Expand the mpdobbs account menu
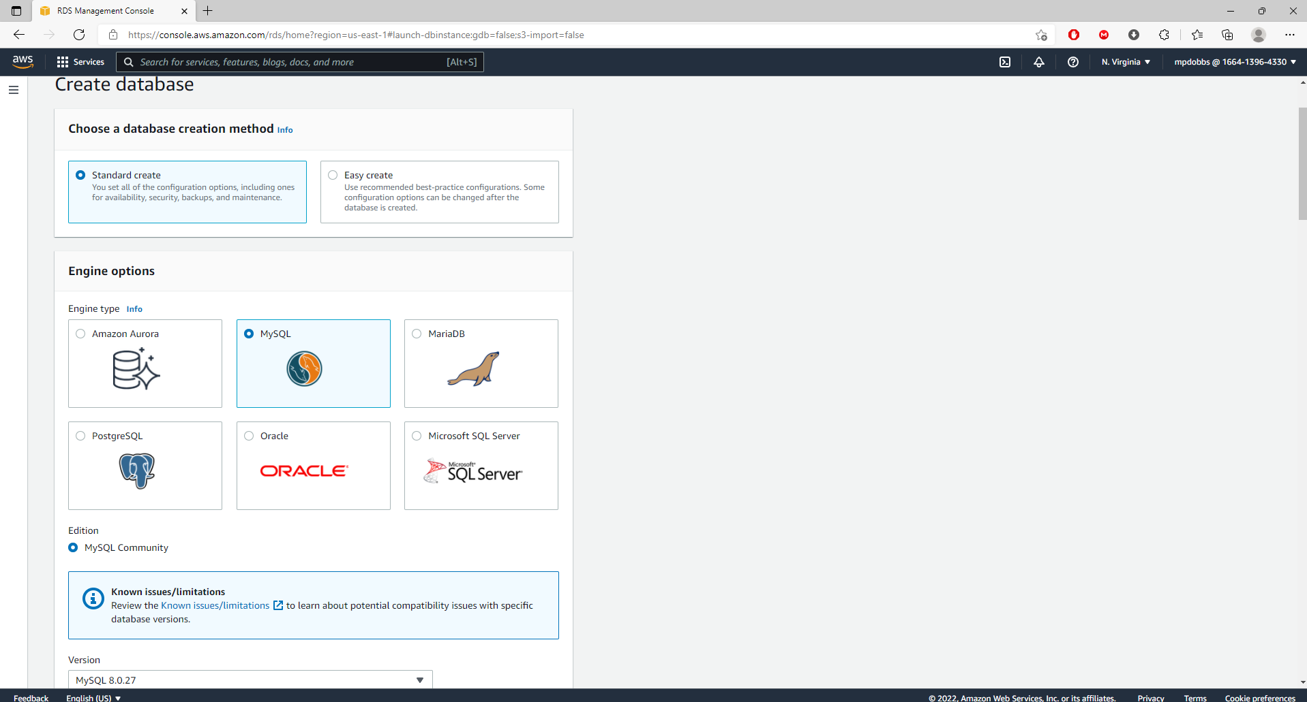The height and width of the screenshot is (702, 1307). click(x=1235, y=62)
